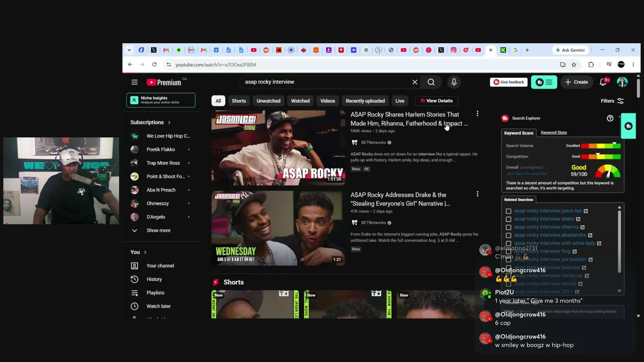This screenshot has width=644, height=362.
Task: Open Your channel from the sidebar
Action: [x=161, y=265]
